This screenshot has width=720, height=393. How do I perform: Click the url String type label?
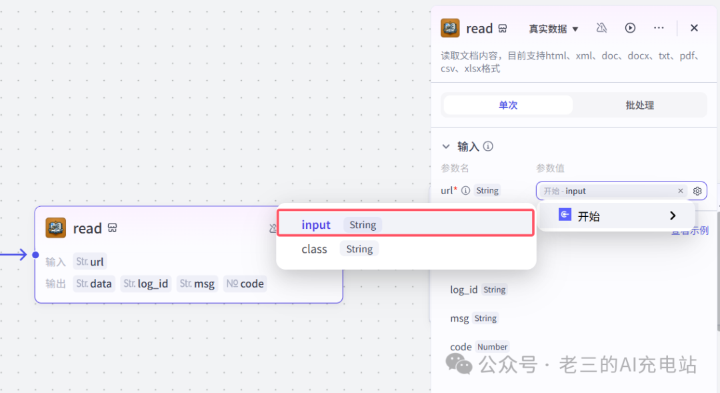(487, 190)
